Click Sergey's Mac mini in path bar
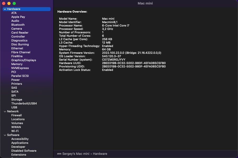Viewport: 238px width, 158px height. click(x=76, y=154)
